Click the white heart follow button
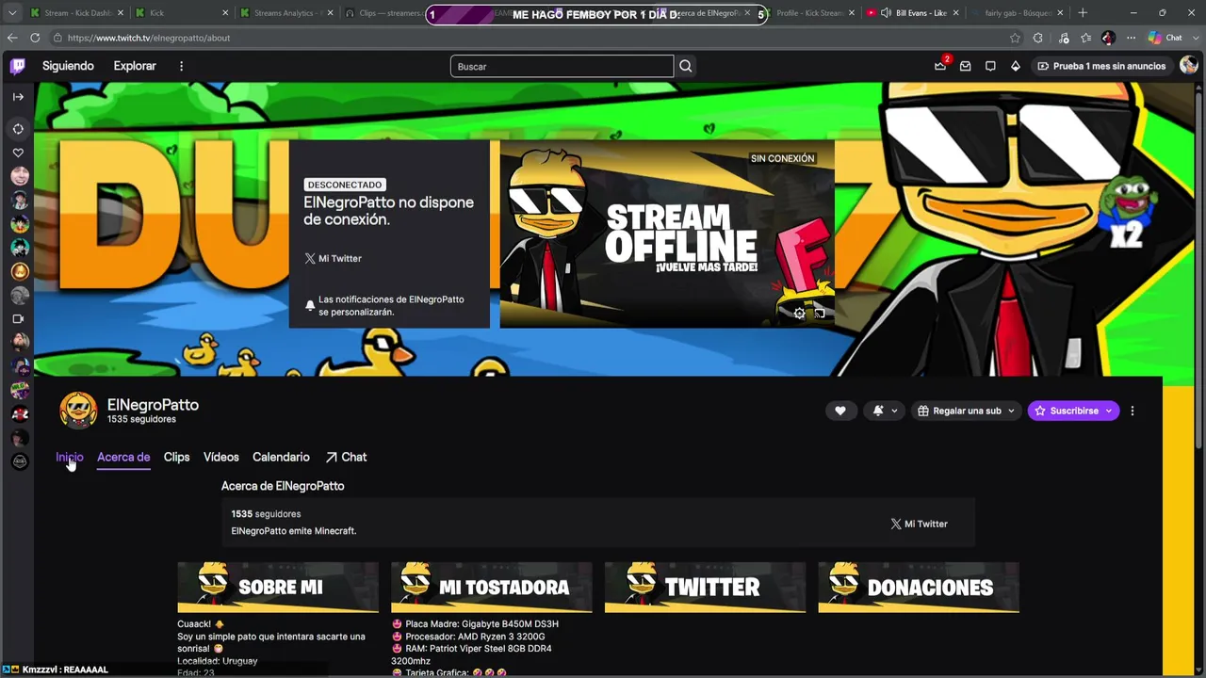Screen dimensions: 1206x678 [840, 411]
